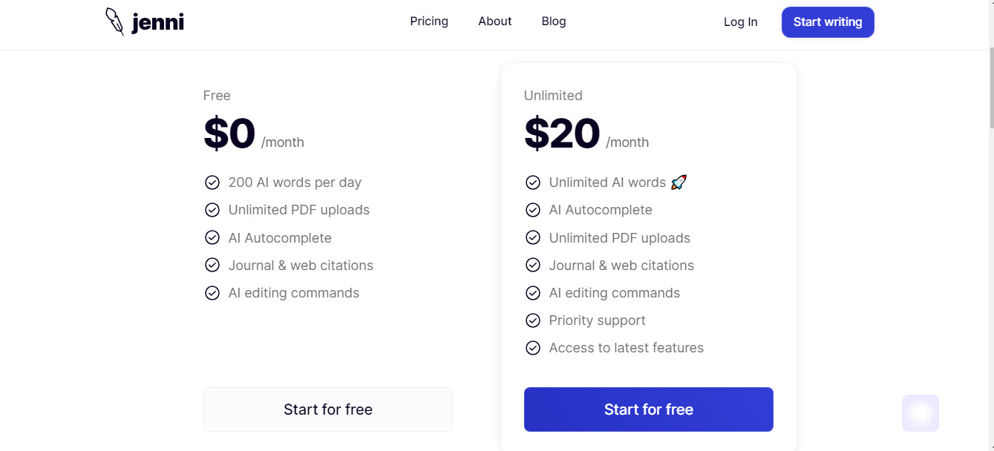
Task: Click checkmark icon beside Access to latest features
Action: pyautogui.click(x=533, y=348)
